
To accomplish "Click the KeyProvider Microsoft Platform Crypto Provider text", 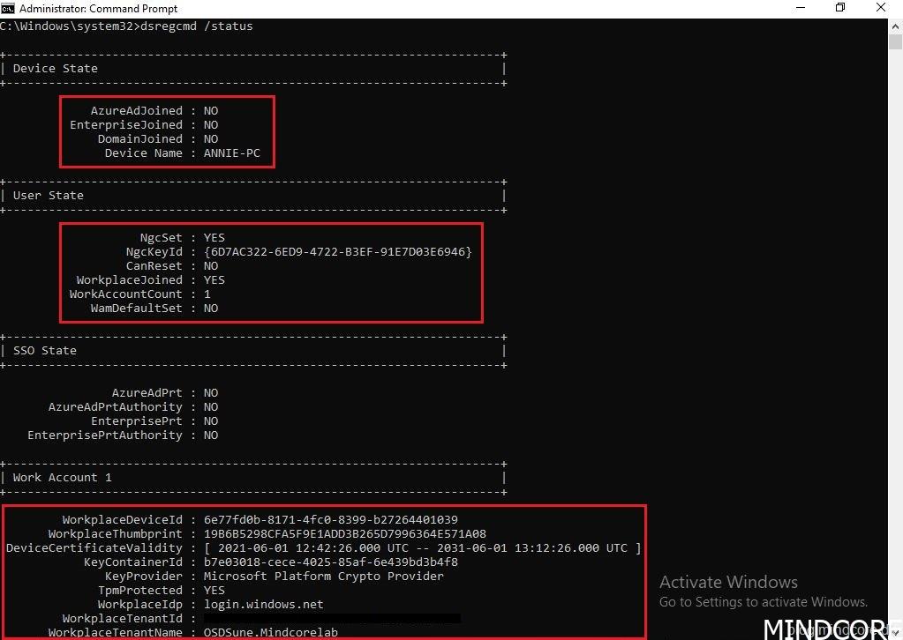I will pos(323,577).
